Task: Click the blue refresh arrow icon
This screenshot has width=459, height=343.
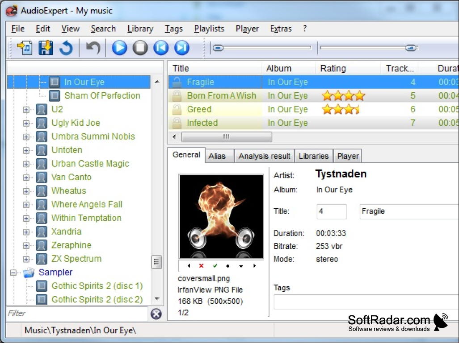Action: 66,48
